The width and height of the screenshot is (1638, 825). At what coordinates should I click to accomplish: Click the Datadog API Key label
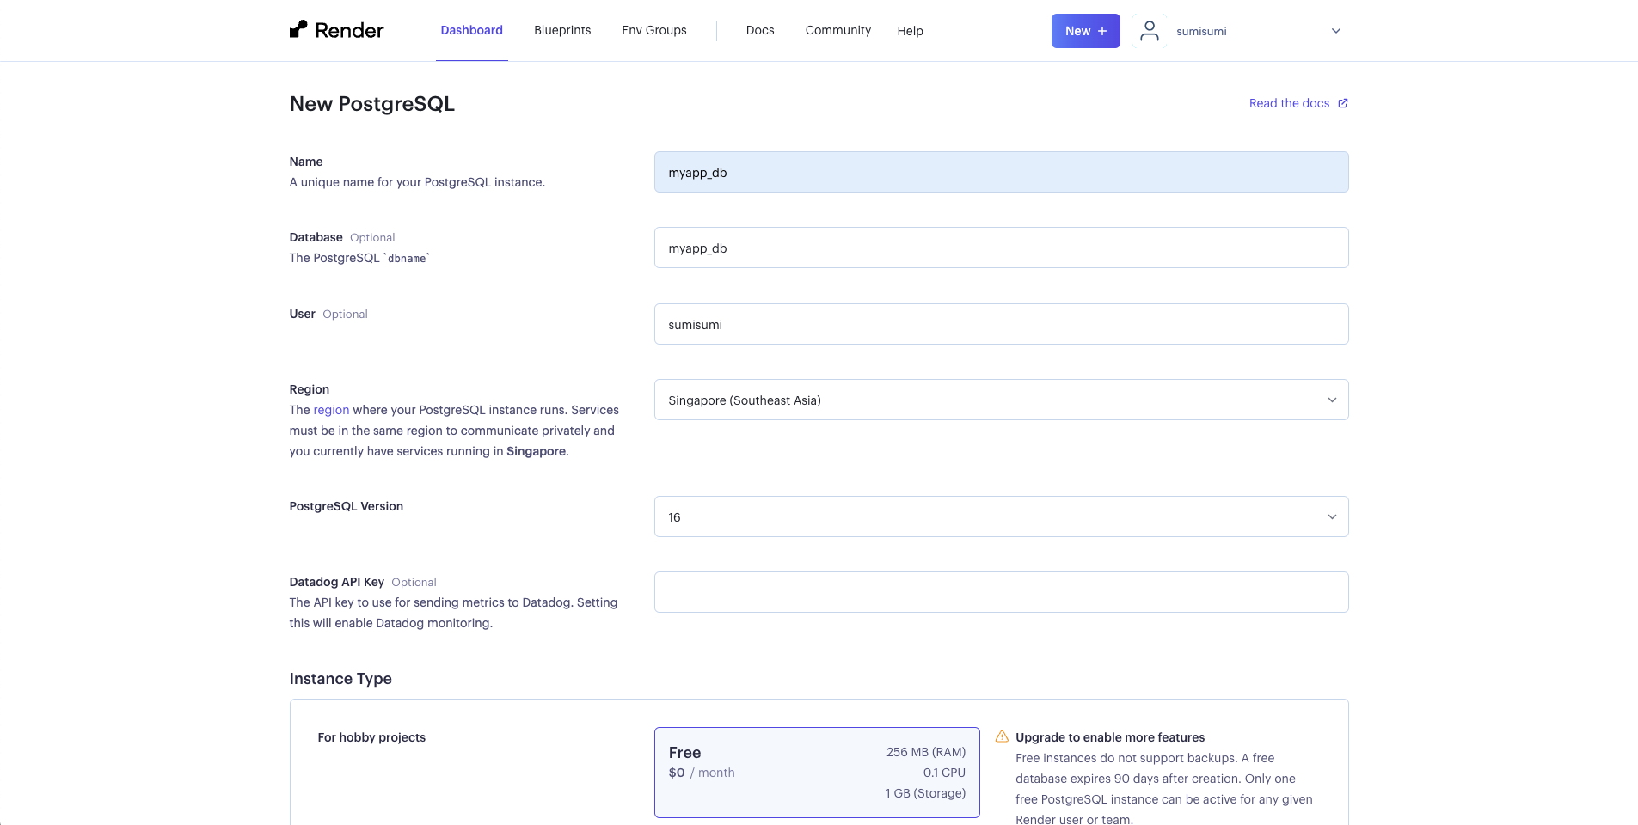point(337,582)
